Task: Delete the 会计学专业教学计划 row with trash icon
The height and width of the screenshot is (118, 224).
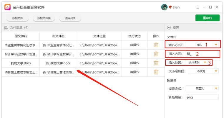Action: (156, 54)
